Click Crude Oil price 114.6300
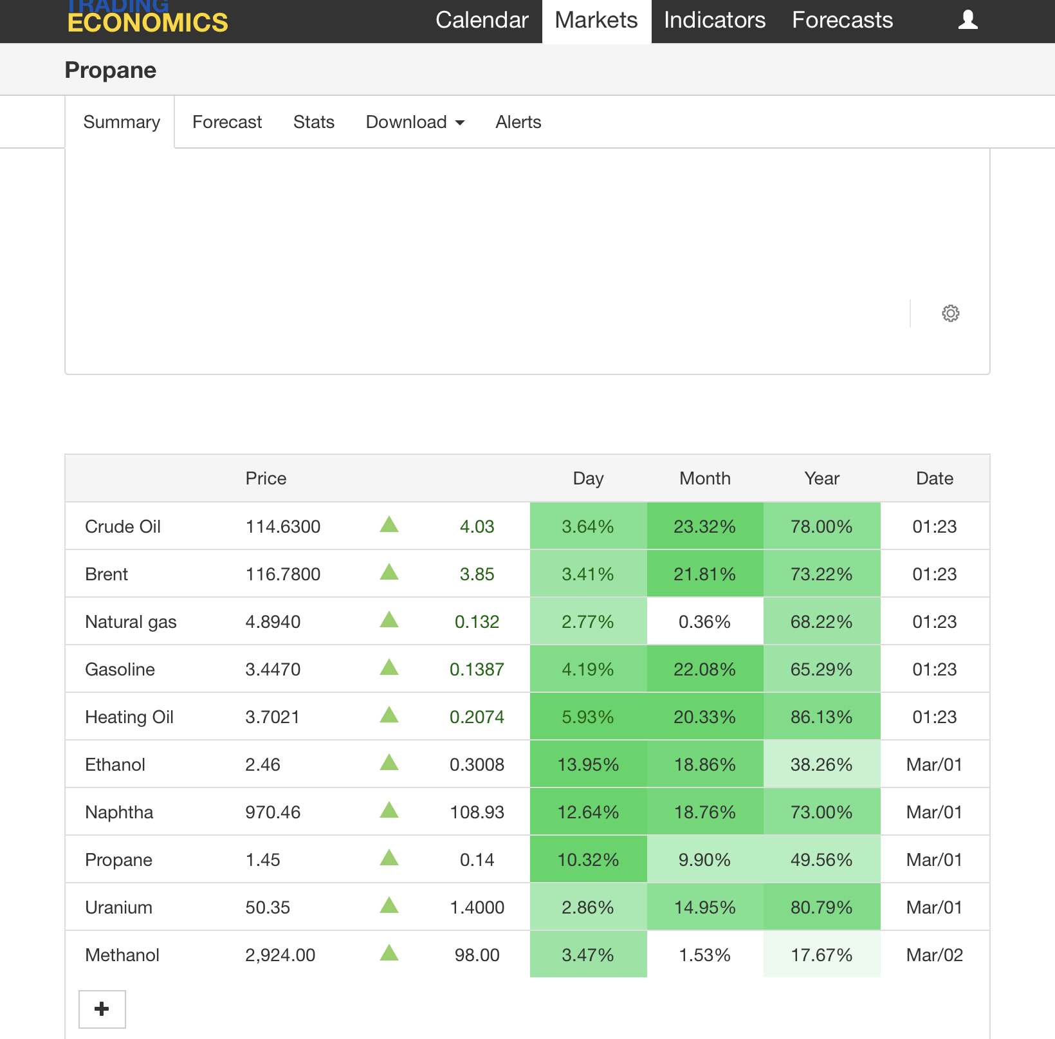 pyautogui.click(x=282, y=527)
